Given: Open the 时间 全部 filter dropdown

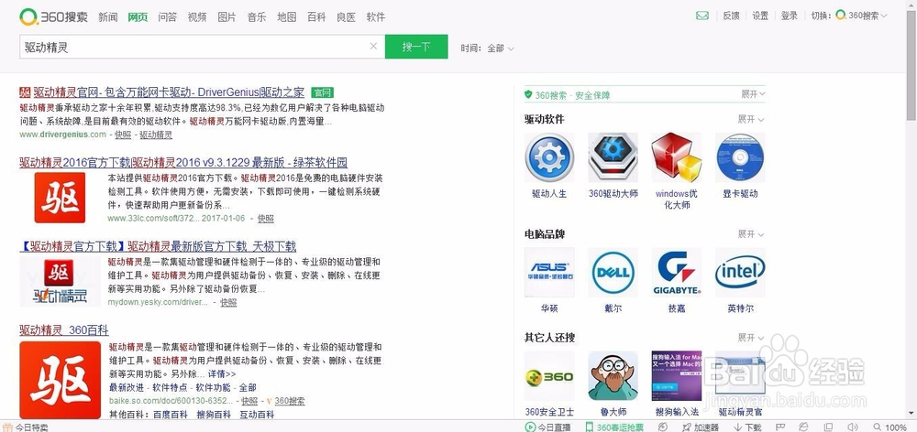Looking at the screenshot, I should (501, 49).
